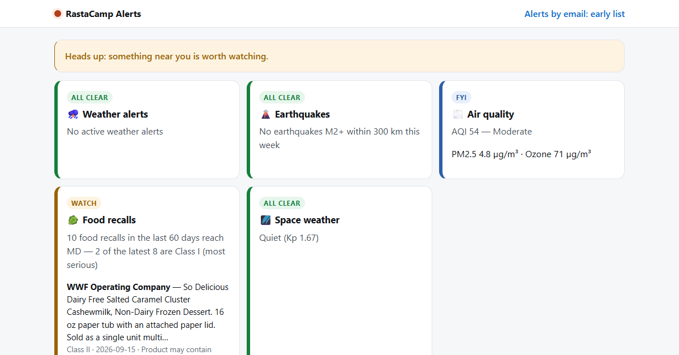The image size is (679, 355).
Task: Click the "Quiet (Kp 1.67)" status text
Action: point(289,238)
